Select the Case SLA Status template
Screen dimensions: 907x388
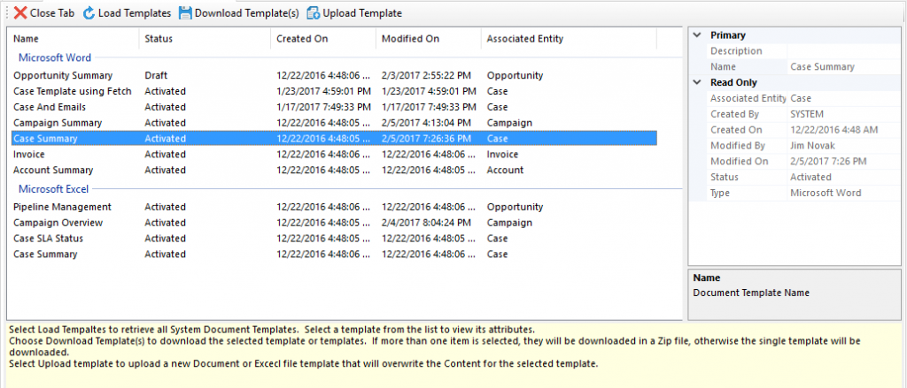tap(334, 239)
